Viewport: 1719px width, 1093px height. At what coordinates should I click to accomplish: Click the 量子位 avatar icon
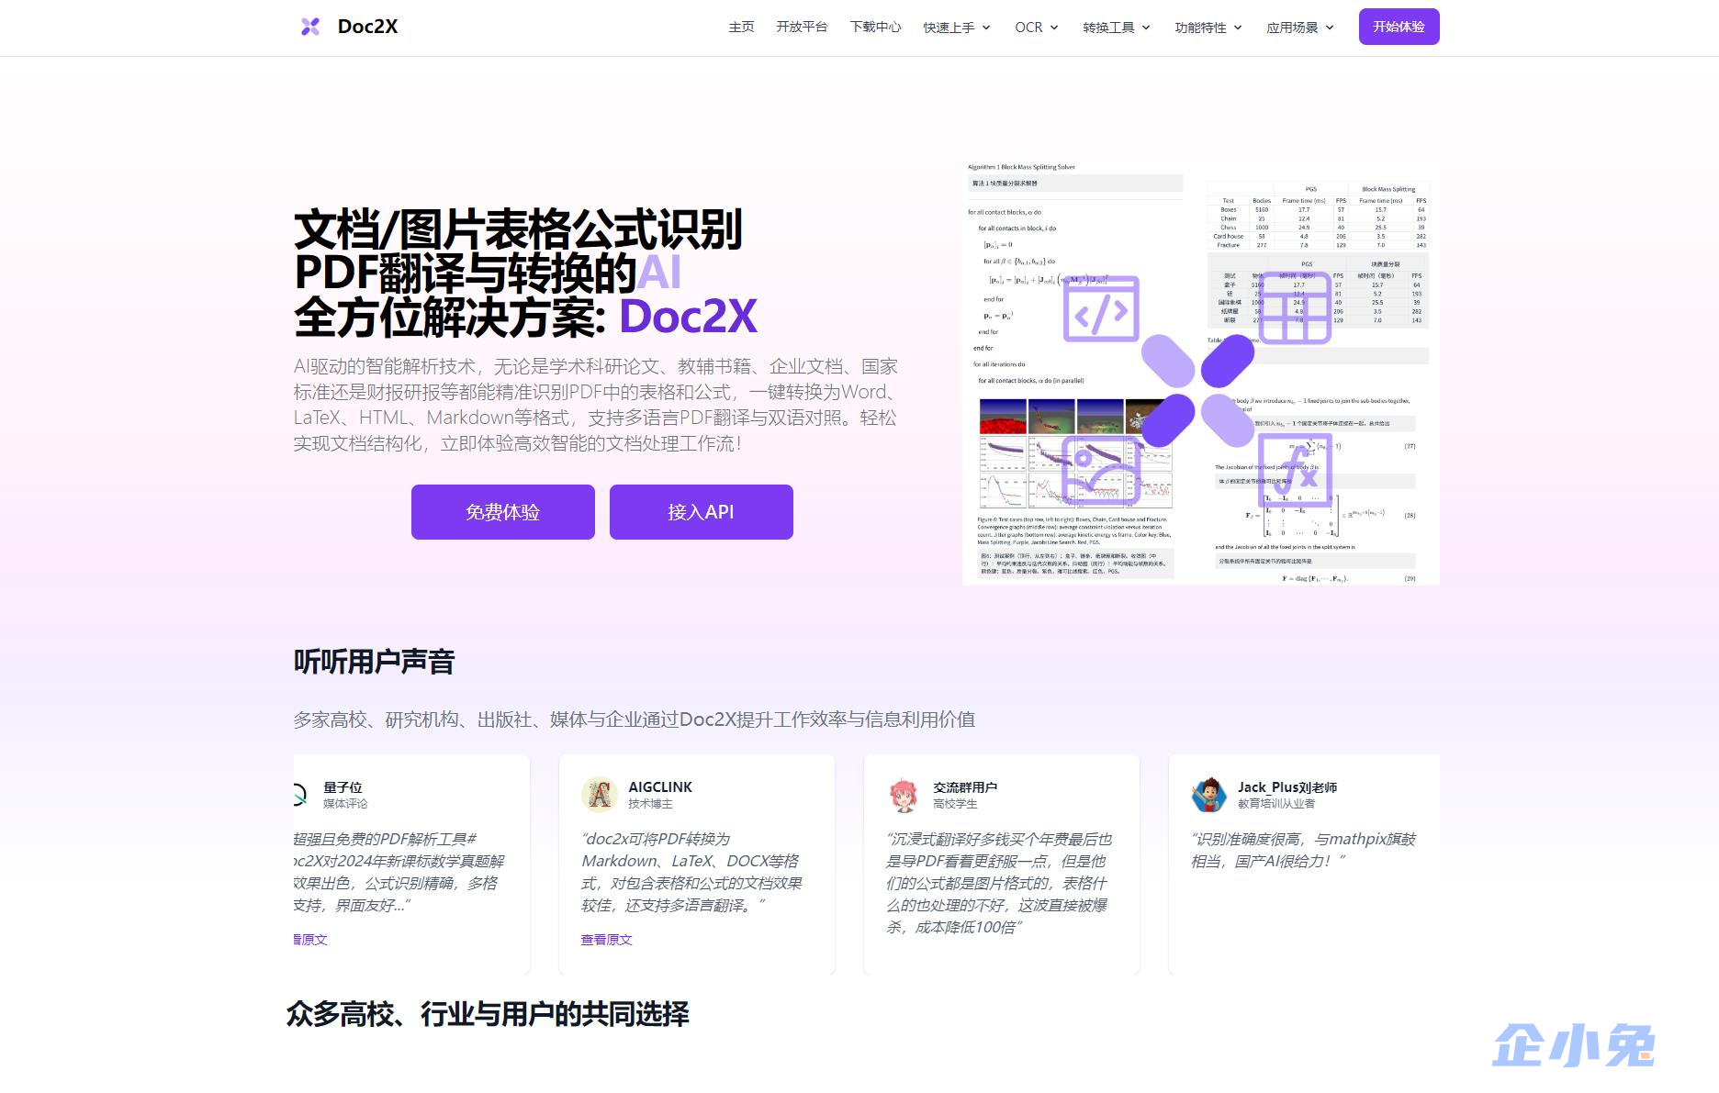pyautogui.click(x=298, y=794)
